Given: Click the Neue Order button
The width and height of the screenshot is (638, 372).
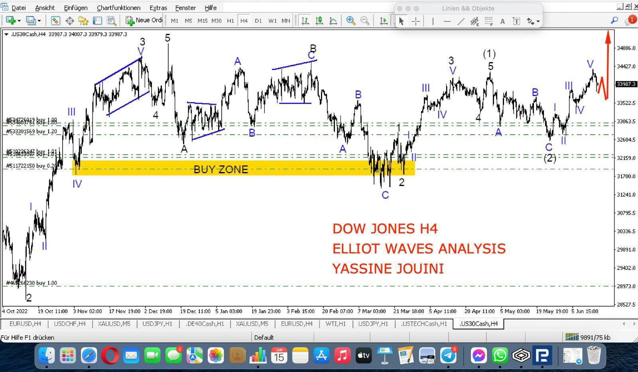Looking at the screenshot, I should 144,20.
